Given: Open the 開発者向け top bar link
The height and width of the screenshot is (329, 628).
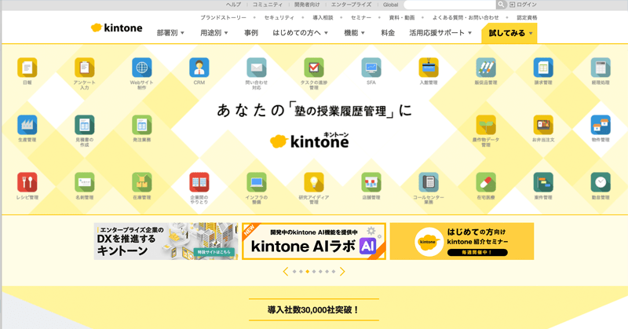Looking at the screenshot, I should (307, 5).
